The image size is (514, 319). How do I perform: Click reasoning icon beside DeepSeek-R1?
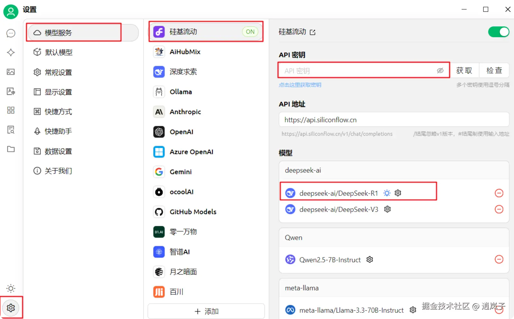387,193
